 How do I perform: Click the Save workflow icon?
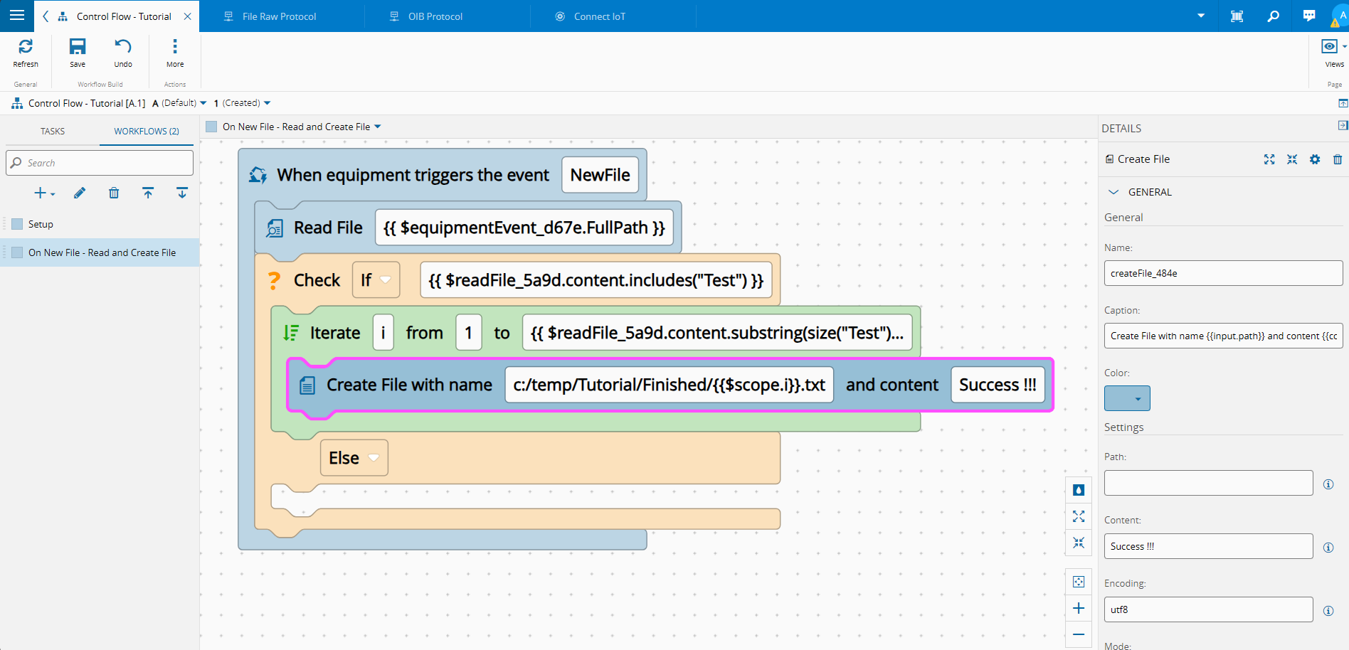tap(77, 53)
